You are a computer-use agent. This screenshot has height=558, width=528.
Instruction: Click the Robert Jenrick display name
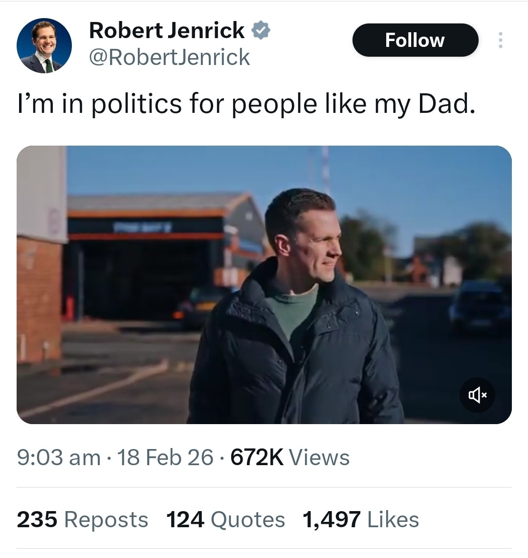[x=167, y=31]
